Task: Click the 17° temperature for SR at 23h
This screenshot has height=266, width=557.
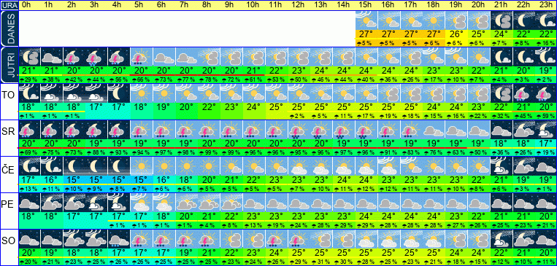Action: point(546,144)
